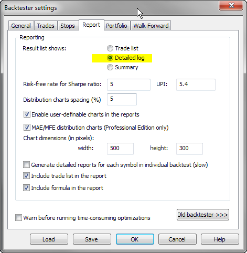Viewport: 247px width, 253px height.
Task: Disable user-definable charts in reports
Action: 27,114
